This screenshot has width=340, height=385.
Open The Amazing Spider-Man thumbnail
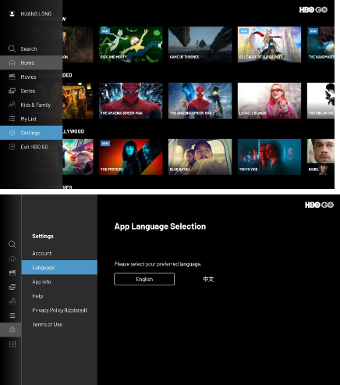(x=131, y=101)
